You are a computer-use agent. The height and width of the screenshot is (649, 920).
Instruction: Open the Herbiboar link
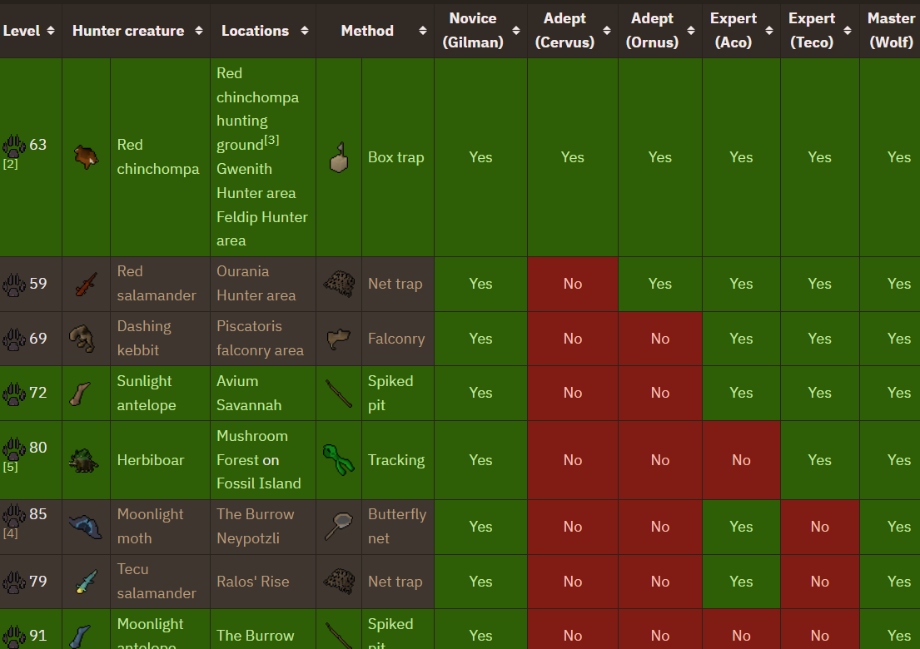(150, 460)
